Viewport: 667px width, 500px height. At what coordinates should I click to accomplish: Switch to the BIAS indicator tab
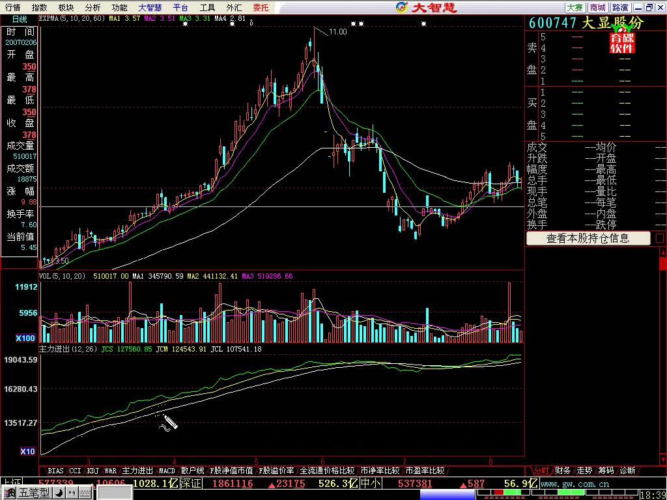(56, 471)
